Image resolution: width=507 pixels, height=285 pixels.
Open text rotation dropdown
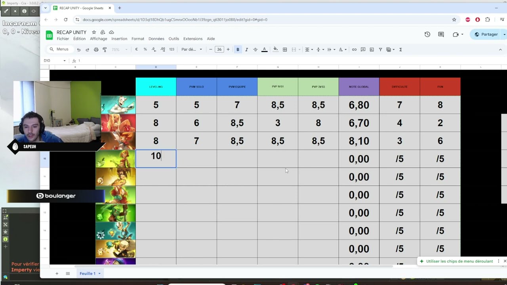click(343, 49)
